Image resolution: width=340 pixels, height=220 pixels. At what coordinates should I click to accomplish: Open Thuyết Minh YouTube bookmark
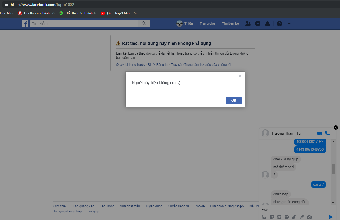(119, 13)
